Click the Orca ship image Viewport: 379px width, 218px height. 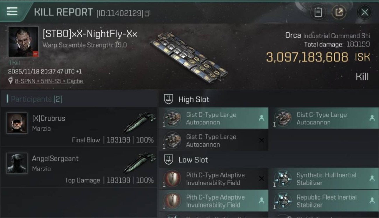(x=189, y=58)
